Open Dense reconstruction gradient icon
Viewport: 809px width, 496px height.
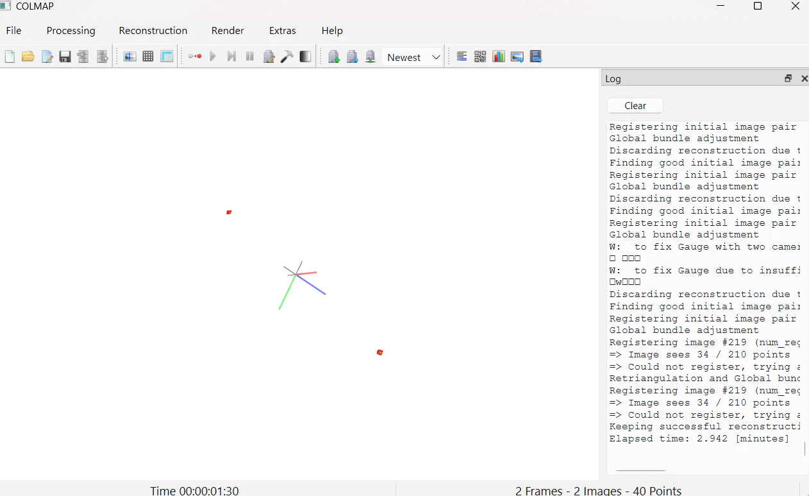click(x=305, y=57)
